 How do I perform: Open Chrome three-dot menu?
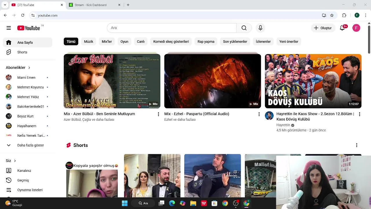[366, 15]
